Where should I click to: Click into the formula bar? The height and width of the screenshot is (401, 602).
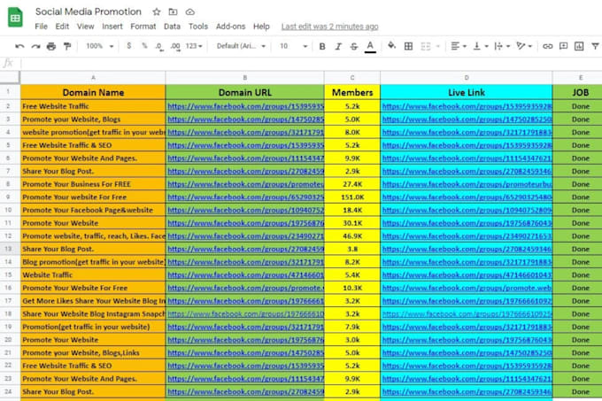pos(311,64)
